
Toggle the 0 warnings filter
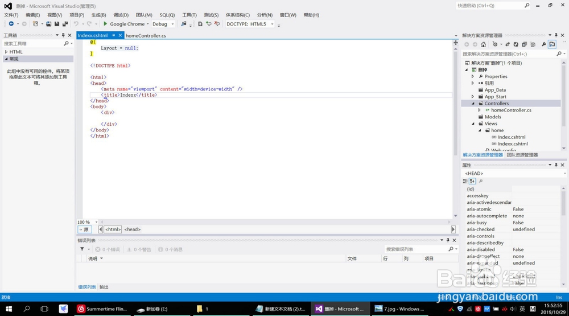coord(139,249)
